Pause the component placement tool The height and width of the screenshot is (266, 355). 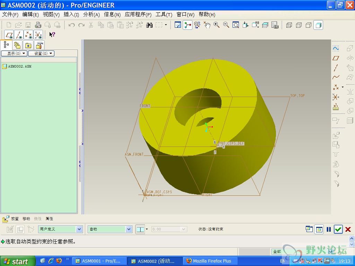(x=329, y=229)
